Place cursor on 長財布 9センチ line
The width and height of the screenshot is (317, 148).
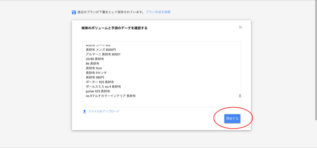pyautogui.click(x=96, y=73)
